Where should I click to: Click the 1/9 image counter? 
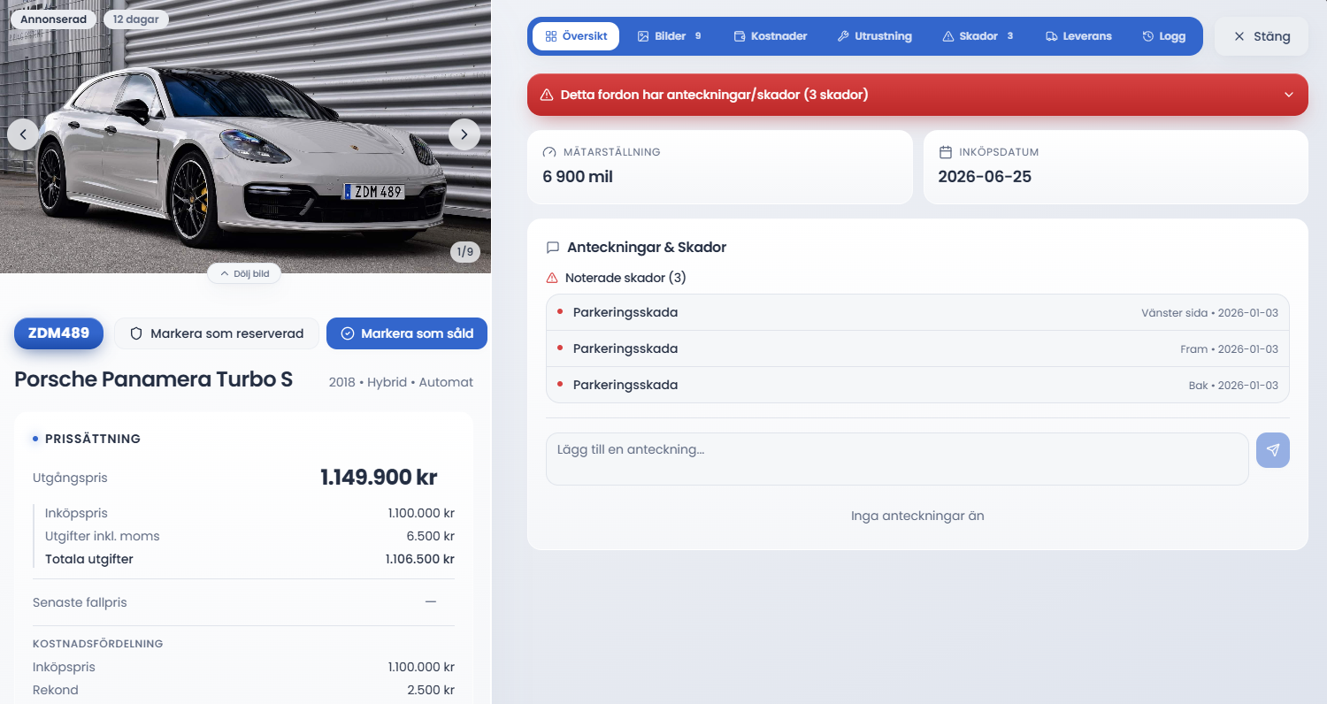(x=464, y=252)
